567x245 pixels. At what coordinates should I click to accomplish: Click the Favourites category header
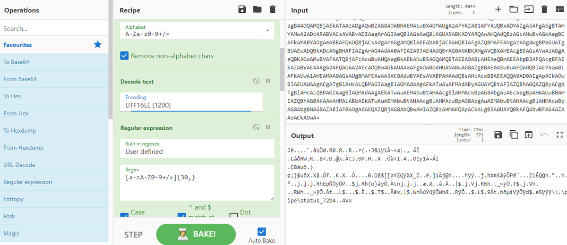(54, 45)
